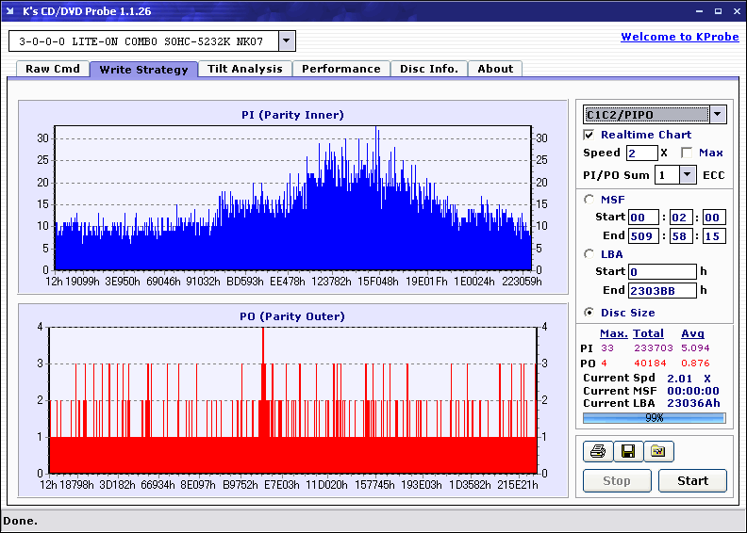Select the MSF radio button

pos(589,199)
